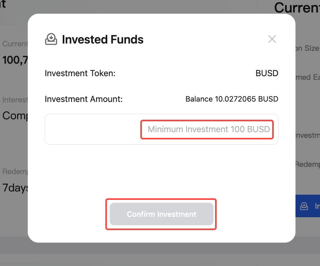Click the Comp value on left panel
Image resolution: width=320 pixels, height=266 pixels.
pos(14,116)
